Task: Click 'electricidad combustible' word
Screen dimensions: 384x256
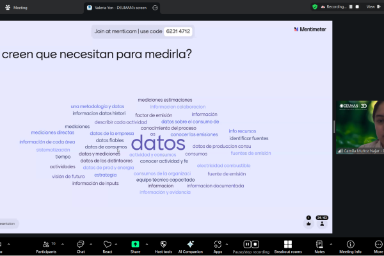Action: coord(223,166)
